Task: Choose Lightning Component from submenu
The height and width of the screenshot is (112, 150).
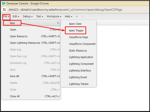Action: [x=81, y=64]
